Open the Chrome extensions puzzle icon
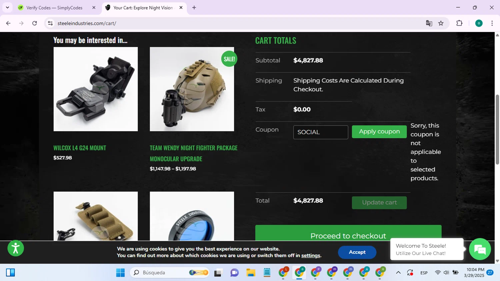 (459, 23)
